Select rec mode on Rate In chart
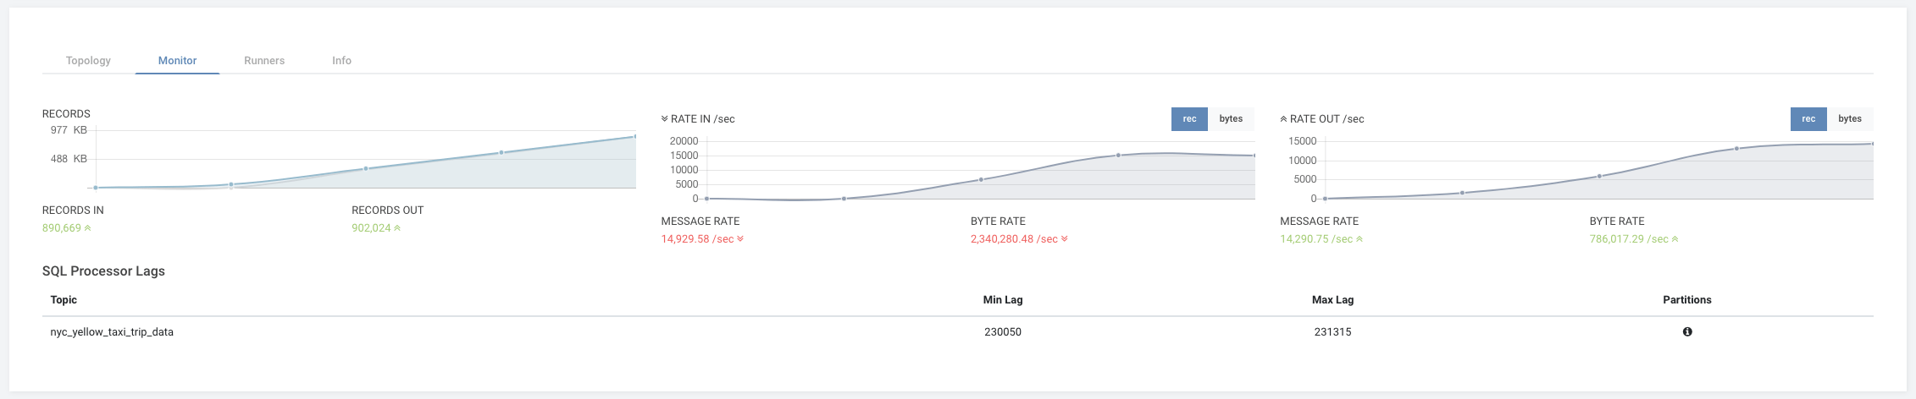The width and height of the screenshot is (1916, 399). click(1189, 119)
